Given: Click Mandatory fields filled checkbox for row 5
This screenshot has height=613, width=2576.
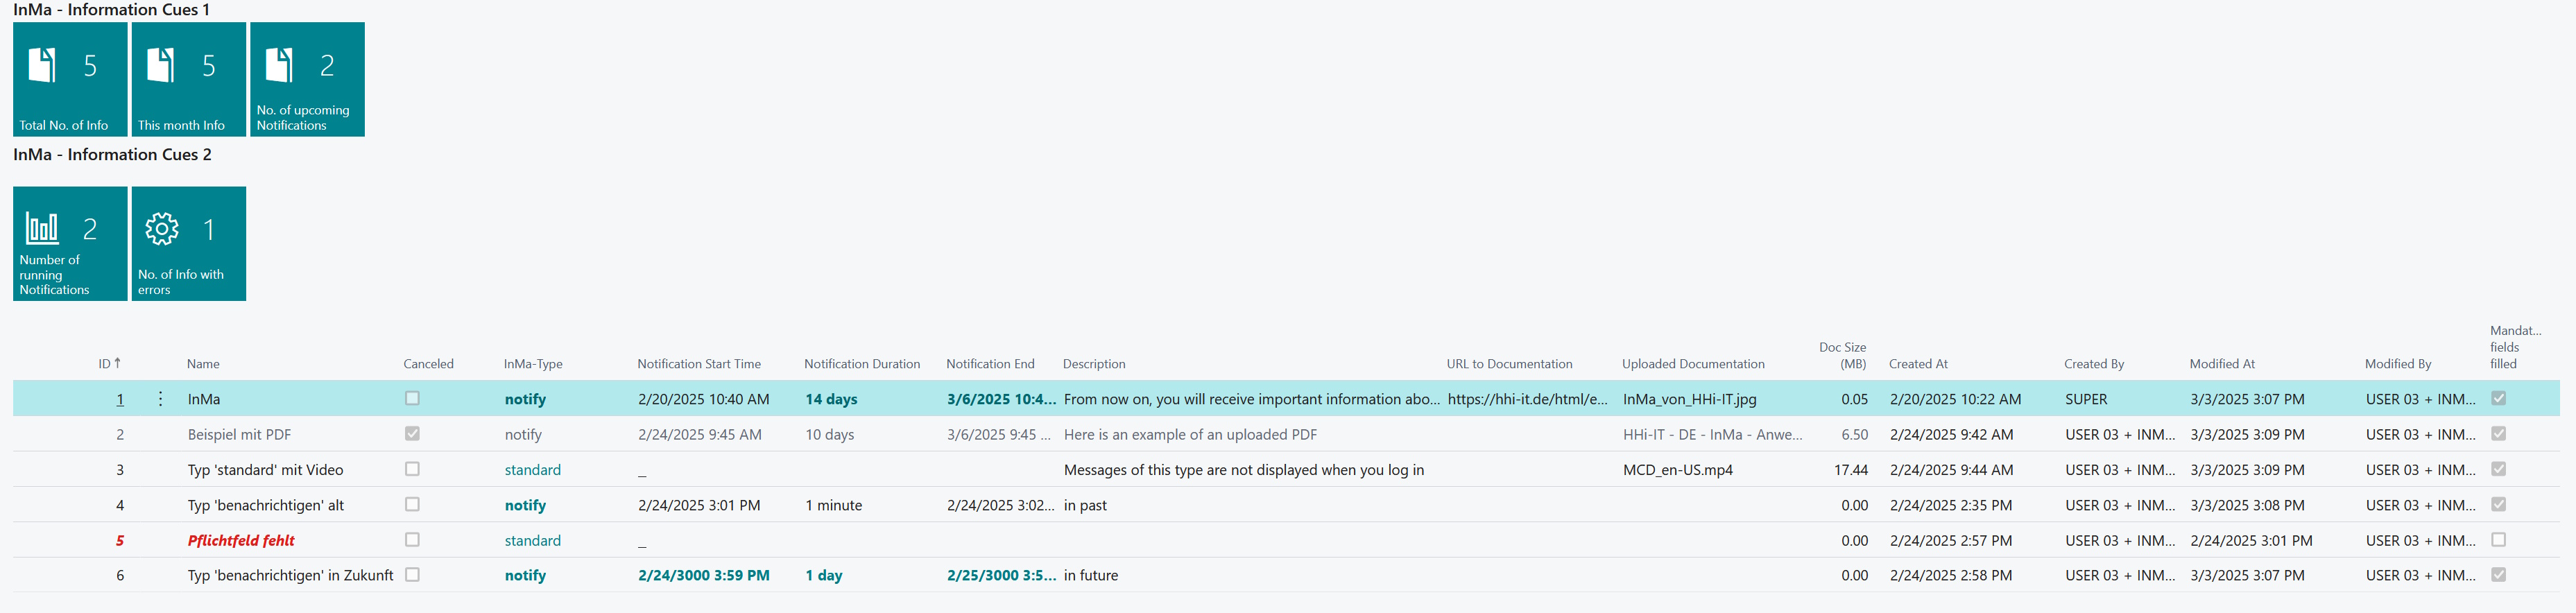Looking at the screenshot, I should click(2498, 539).
